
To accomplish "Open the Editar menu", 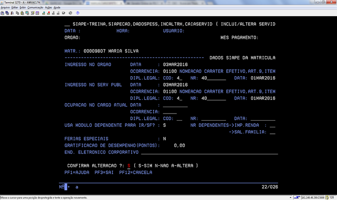I will [15, 7].
